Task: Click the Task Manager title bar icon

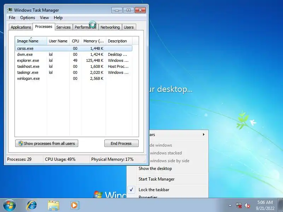Action: click(x=10, y=10)
